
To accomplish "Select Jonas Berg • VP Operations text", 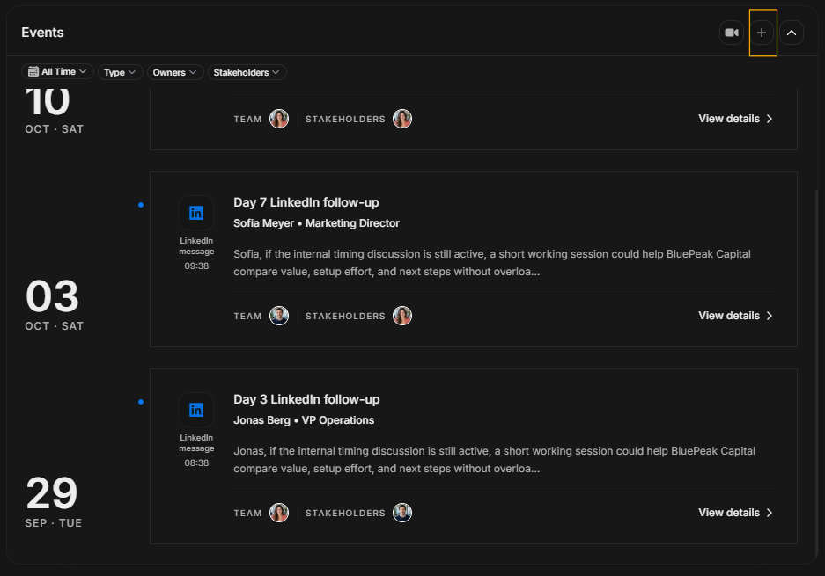I will tap(304, 420).
